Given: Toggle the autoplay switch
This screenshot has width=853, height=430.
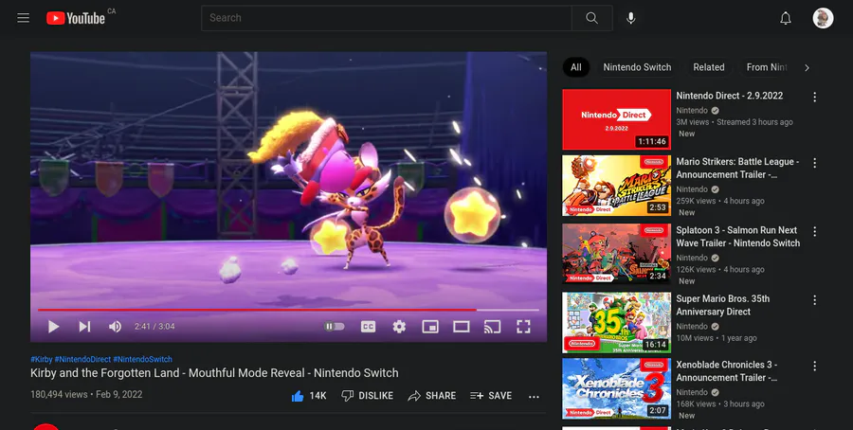Looking at the screenshot, I should (x=334, y=327).
